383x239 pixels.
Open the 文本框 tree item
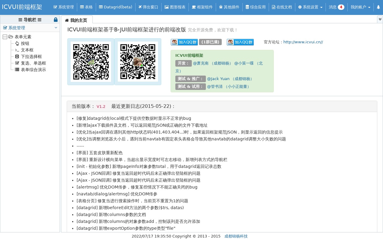tap(27, 50)
